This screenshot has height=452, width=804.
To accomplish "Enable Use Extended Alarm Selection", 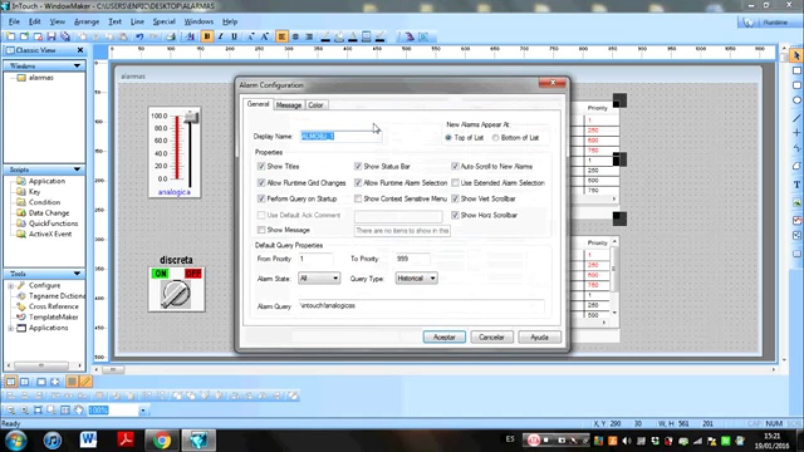I will 455,183.
